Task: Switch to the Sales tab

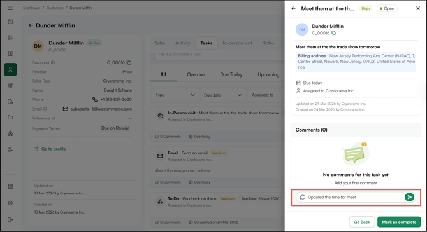Action: pyautogui.click(x=159, y=43)
